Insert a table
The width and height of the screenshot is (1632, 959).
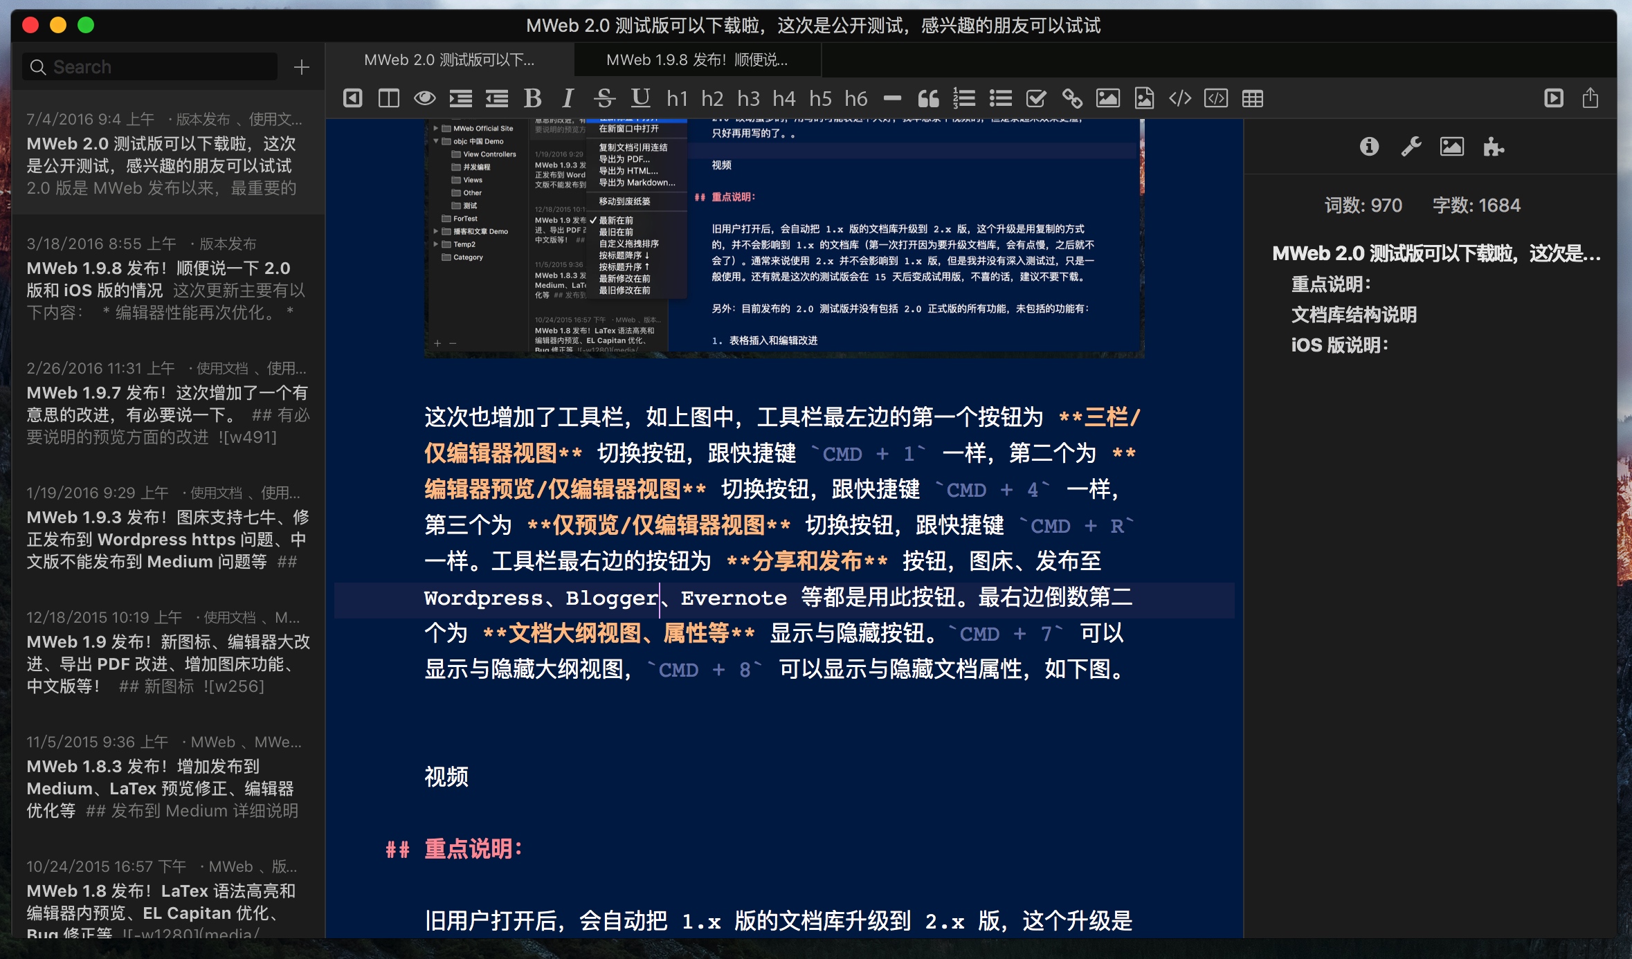[1252, 99]
